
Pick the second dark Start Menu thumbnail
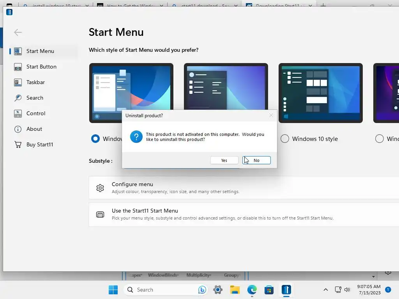click(x=226, y=87)
